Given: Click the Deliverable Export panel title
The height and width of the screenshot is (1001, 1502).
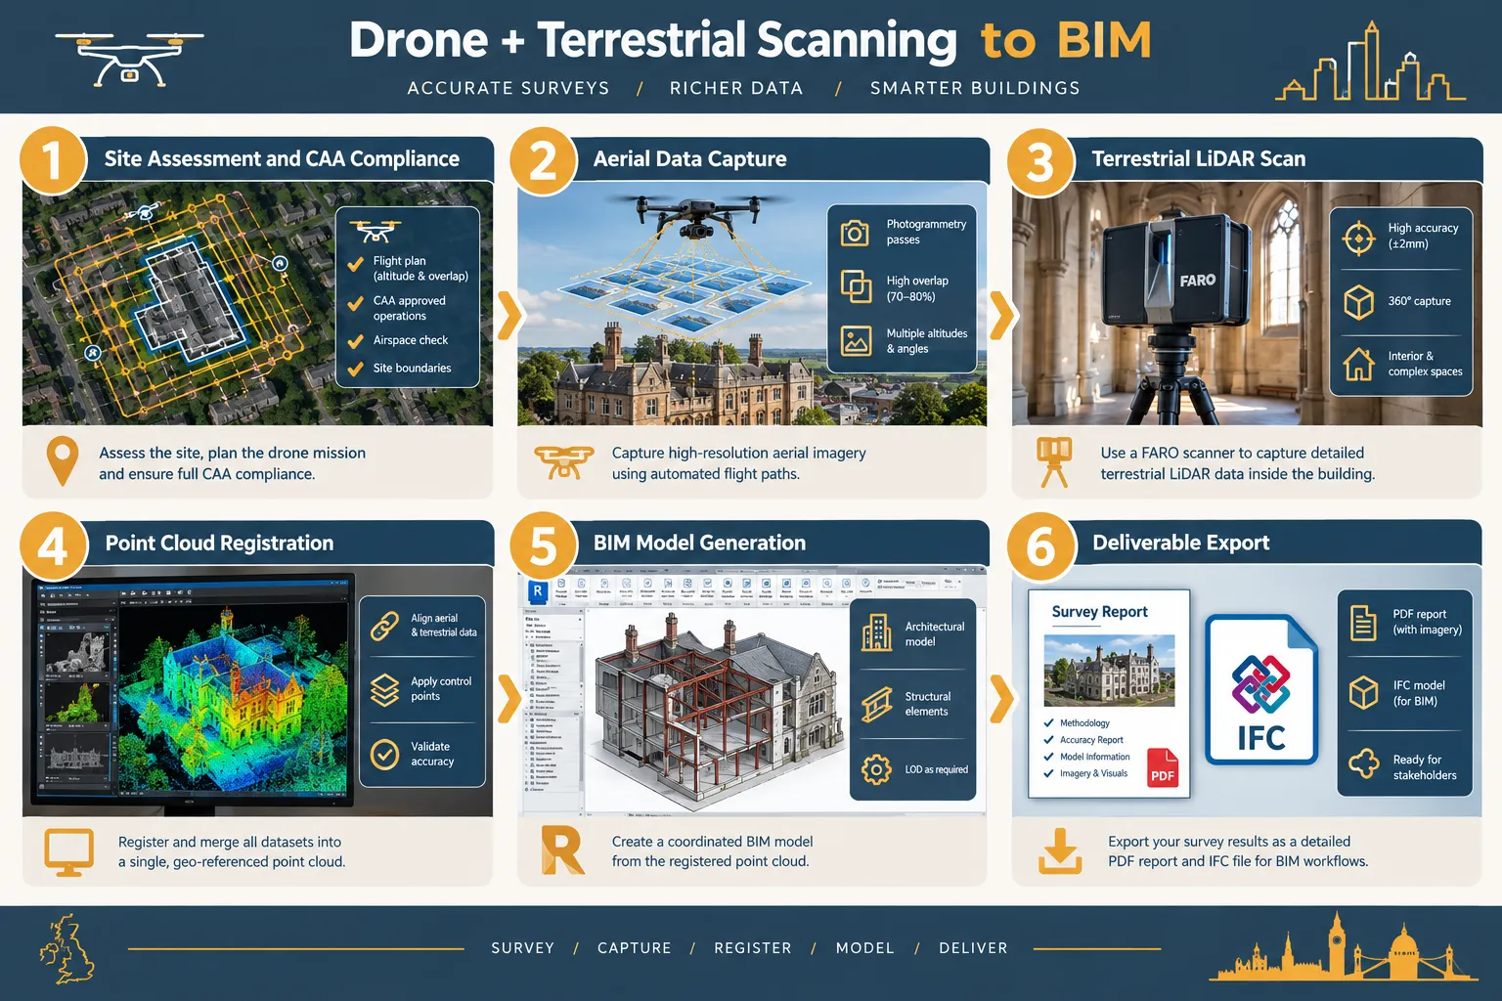Looking at the screenshot, I should [1180, 543].
